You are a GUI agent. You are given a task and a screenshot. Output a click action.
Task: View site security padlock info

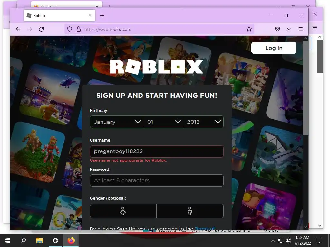pos(79,29)
